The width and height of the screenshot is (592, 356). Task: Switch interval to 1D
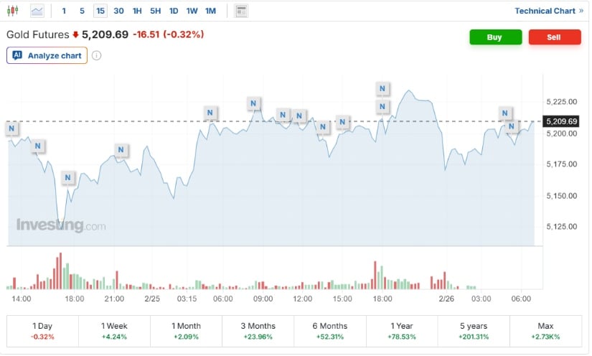[174, 11]
